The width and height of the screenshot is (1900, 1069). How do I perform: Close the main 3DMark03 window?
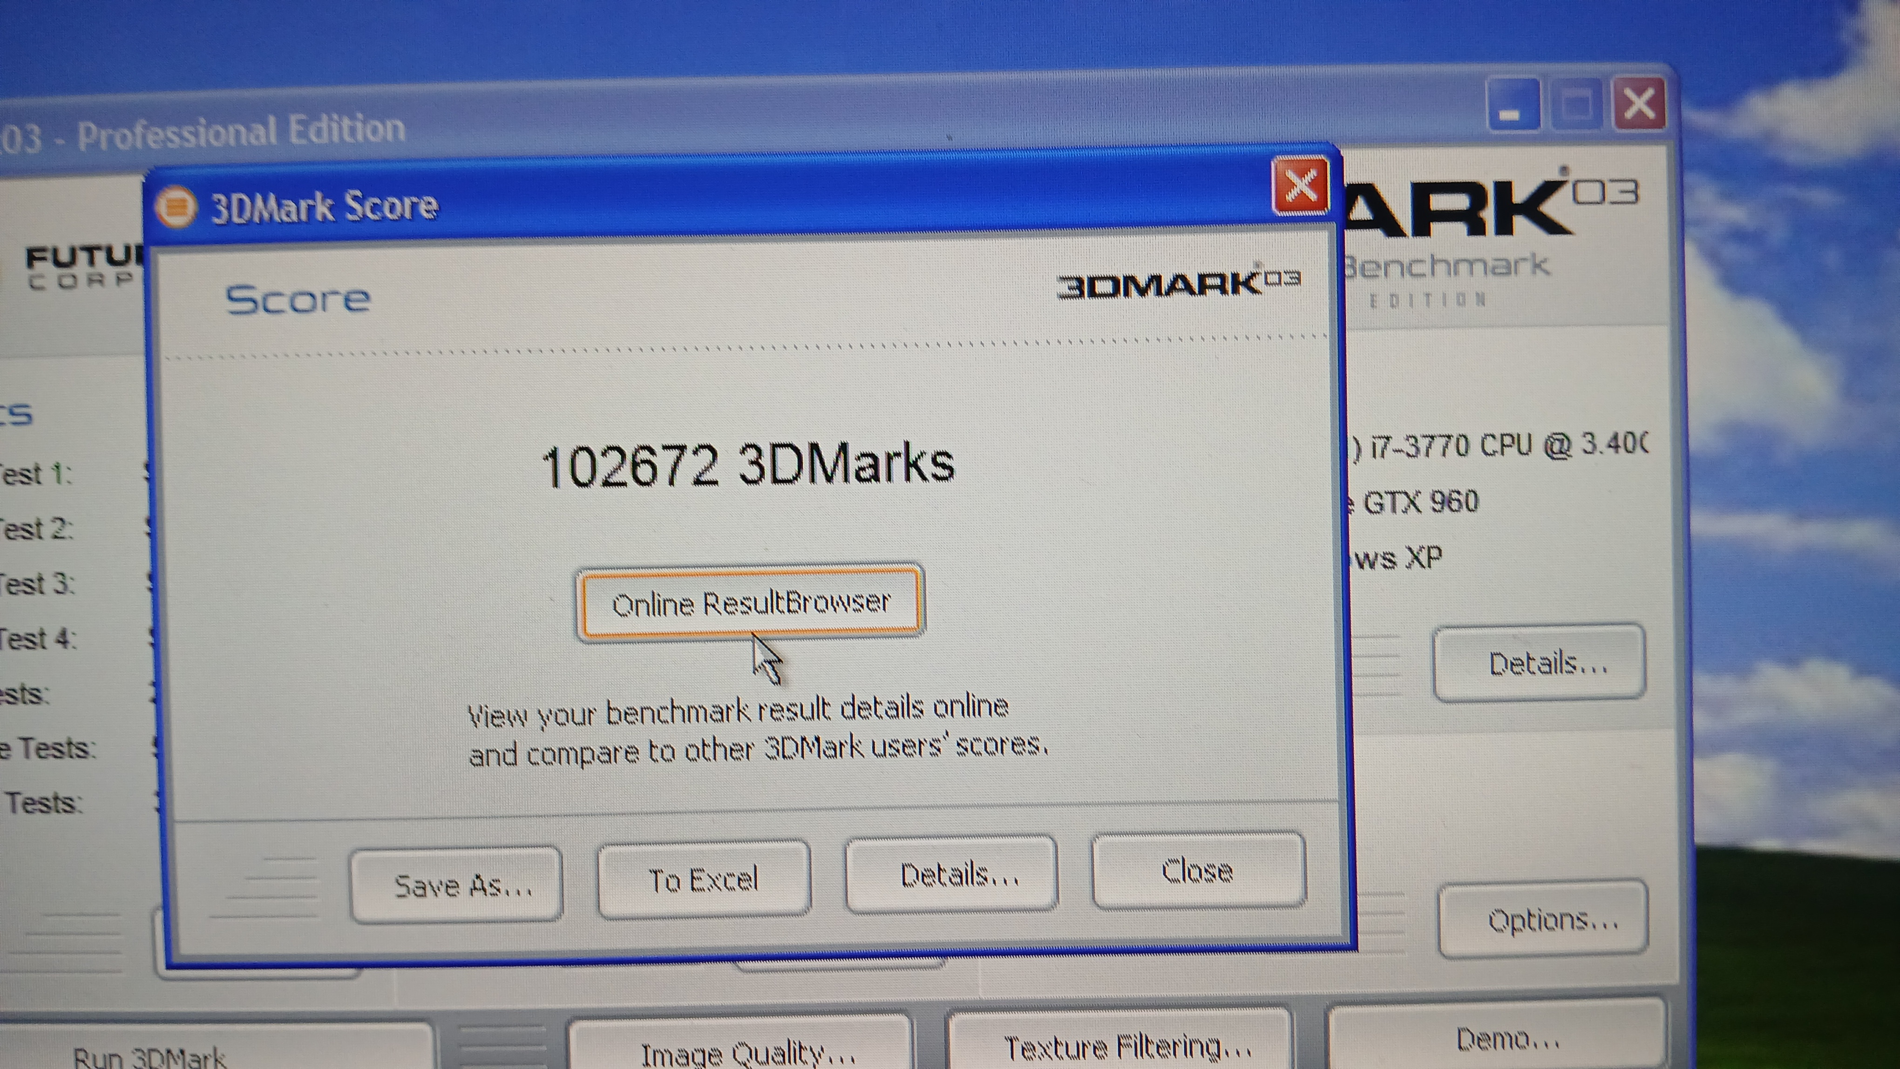[1639, 104]
